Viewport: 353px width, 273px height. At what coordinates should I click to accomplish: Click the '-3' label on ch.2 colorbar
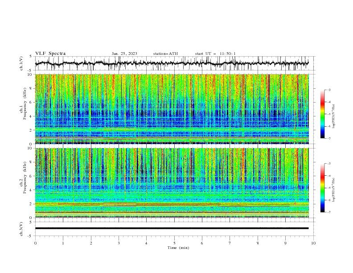tap(329, 164)
